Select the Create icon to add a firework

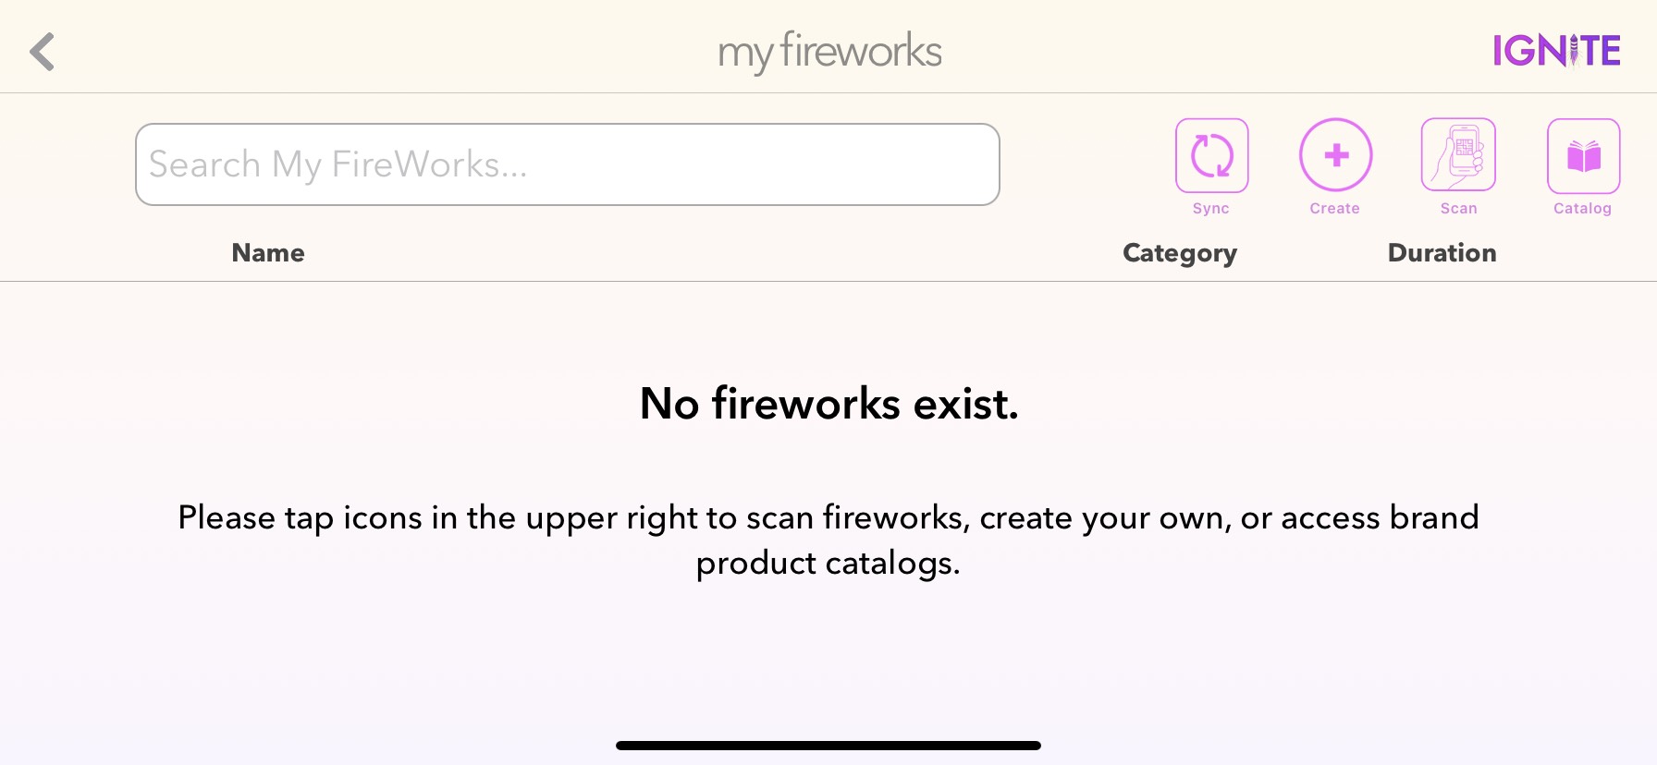[1335, 155]
